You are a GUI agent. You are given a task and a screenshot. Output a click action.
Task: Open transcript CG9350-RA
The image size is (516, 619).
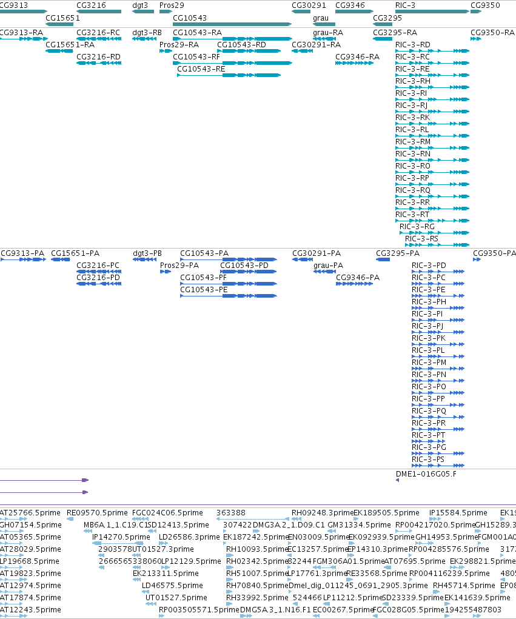point(493,32)
